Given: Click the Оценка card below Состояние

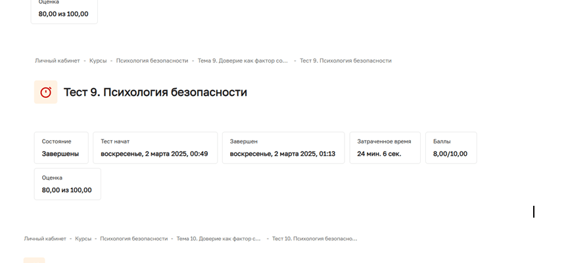Looking at the screenshot, I should tap(67, 184).
